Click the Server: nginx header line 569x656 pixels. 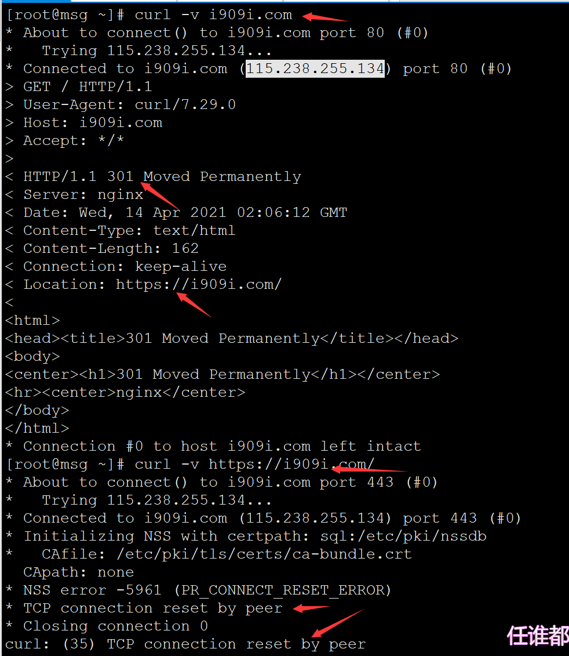coord(74,194)
